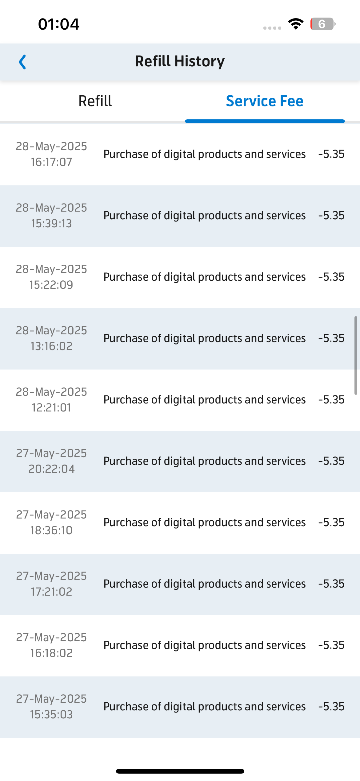The image size is (360, 781).
Task: Open the 28-May-2025 15:39:13 transaction
Action: (x=180, y=216)
